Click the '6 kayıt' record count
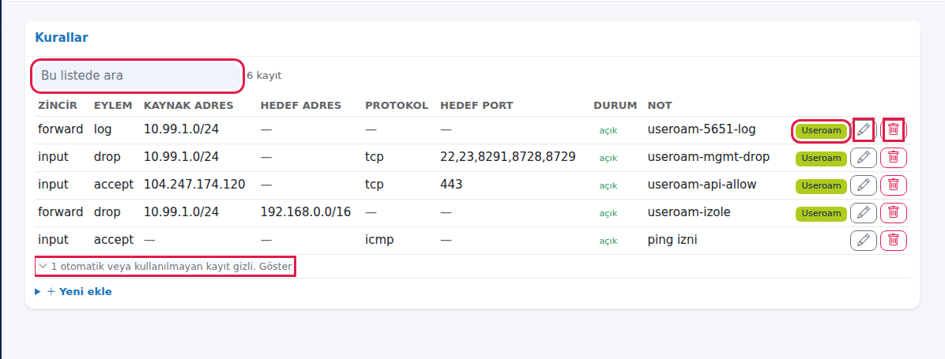 click(264, 76)
